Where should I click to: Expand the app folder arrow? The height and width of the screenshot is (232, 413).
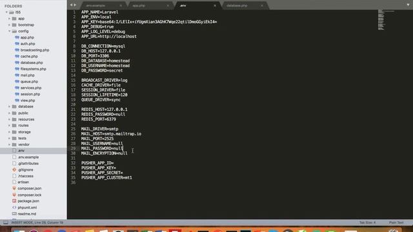(9, 19)
